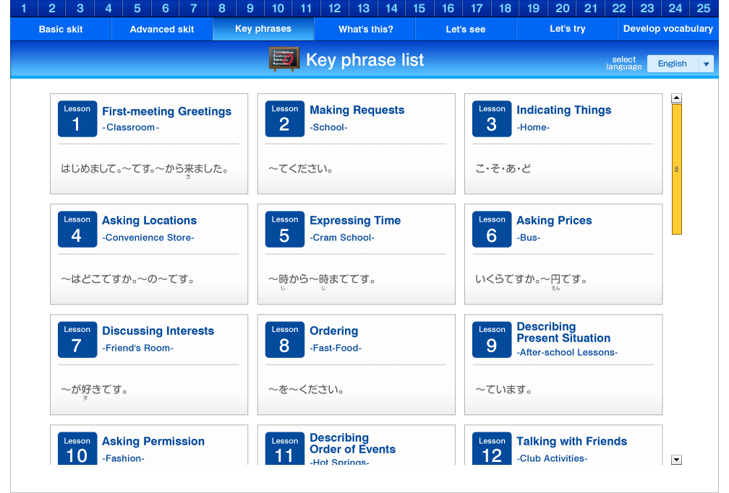
Task: Select the Lesson 9 badge
Action: point(492,339)
